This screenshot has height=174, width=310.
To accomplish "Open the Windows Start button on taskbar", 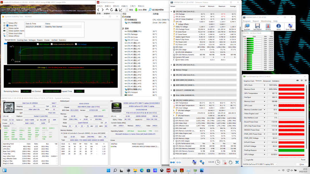I will pyautogui.click(x=108, y=171).
